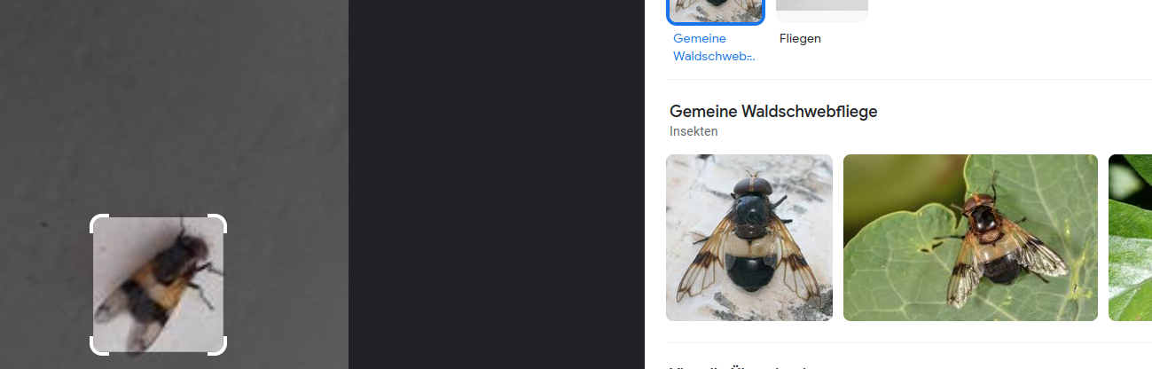Open the partially visible third result photo

1130,238
